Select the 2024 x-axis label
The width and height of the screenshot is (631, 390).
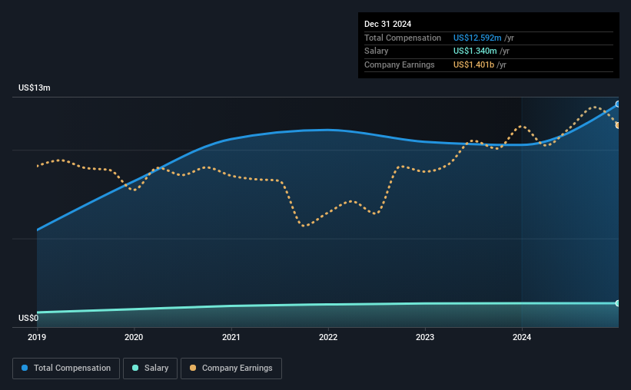522,337
